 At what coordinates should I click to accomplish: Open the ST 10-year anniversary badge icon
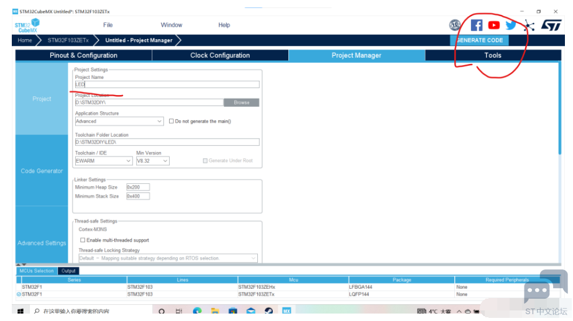click(x=455, y=25)
